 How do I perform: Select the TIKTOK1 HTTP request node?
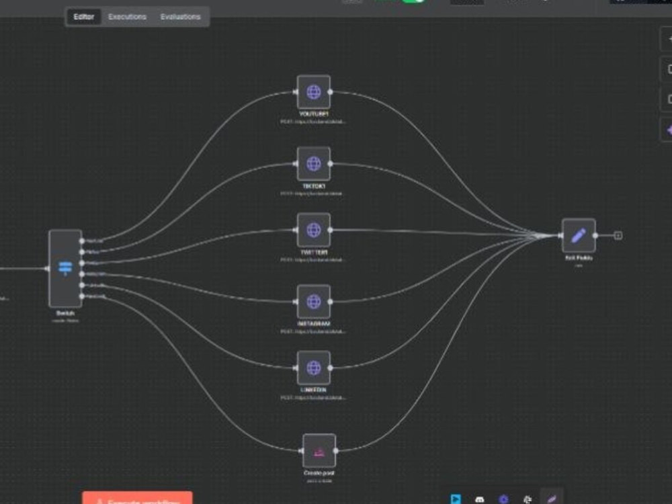313,164
